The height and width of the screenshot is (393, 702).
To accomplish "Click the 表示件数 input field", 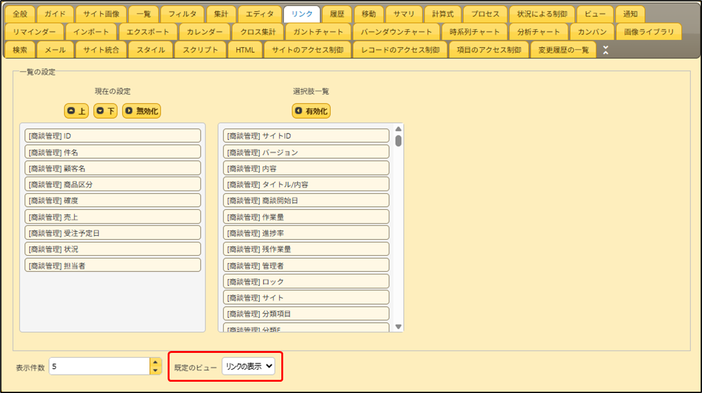I will [99, 366].
